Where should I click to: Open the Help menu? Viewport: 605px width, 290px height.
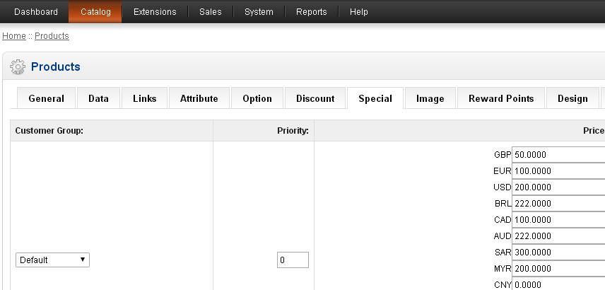click(359, 12)
